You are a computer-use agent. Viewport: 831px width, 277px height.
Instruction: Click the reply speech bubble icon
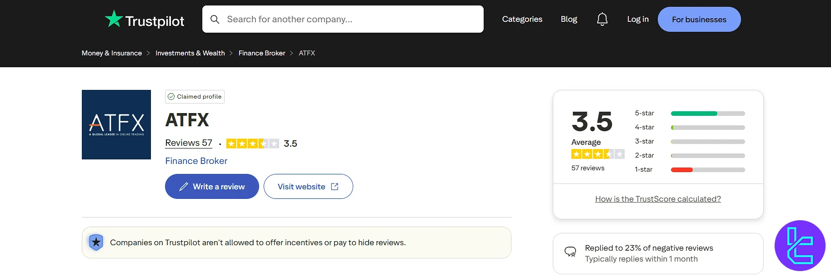(570, 252)
